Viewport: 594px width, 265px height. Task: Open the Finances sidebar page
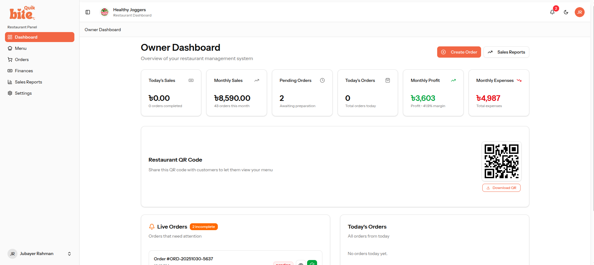pos(24,71)
